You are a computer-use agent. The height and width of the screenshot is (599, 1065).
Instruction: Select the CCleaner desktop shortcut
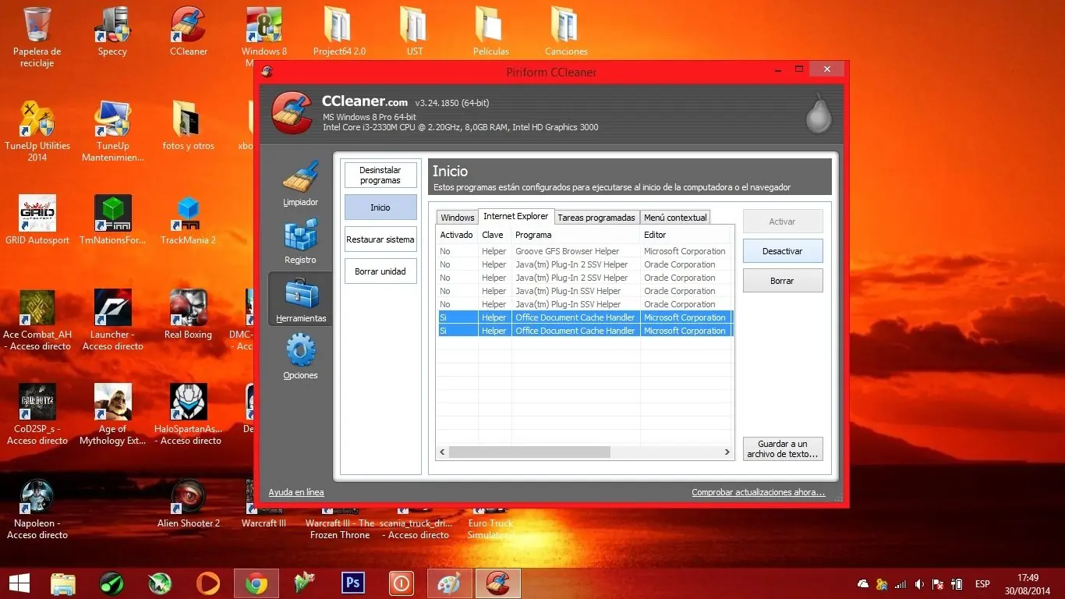(189, 32)
